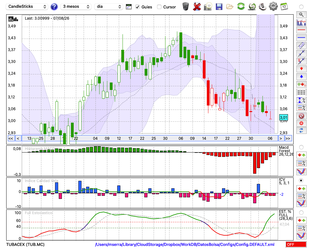Save with the floppy disk icon
The height and width of the screenshot is (249, 311).
click(x=219, y=7)
